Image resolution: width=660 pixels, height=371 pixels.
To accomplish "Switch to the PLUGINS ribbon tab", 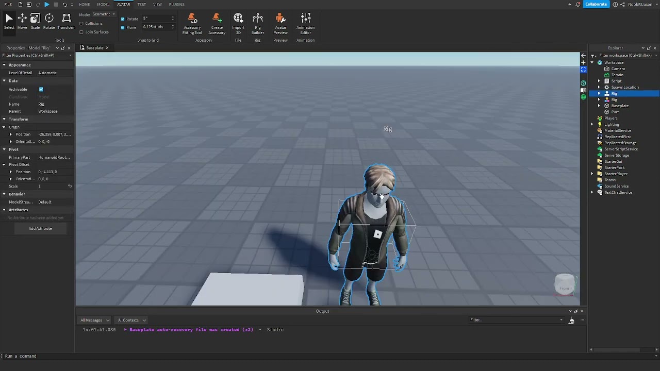I will point(176,5).
